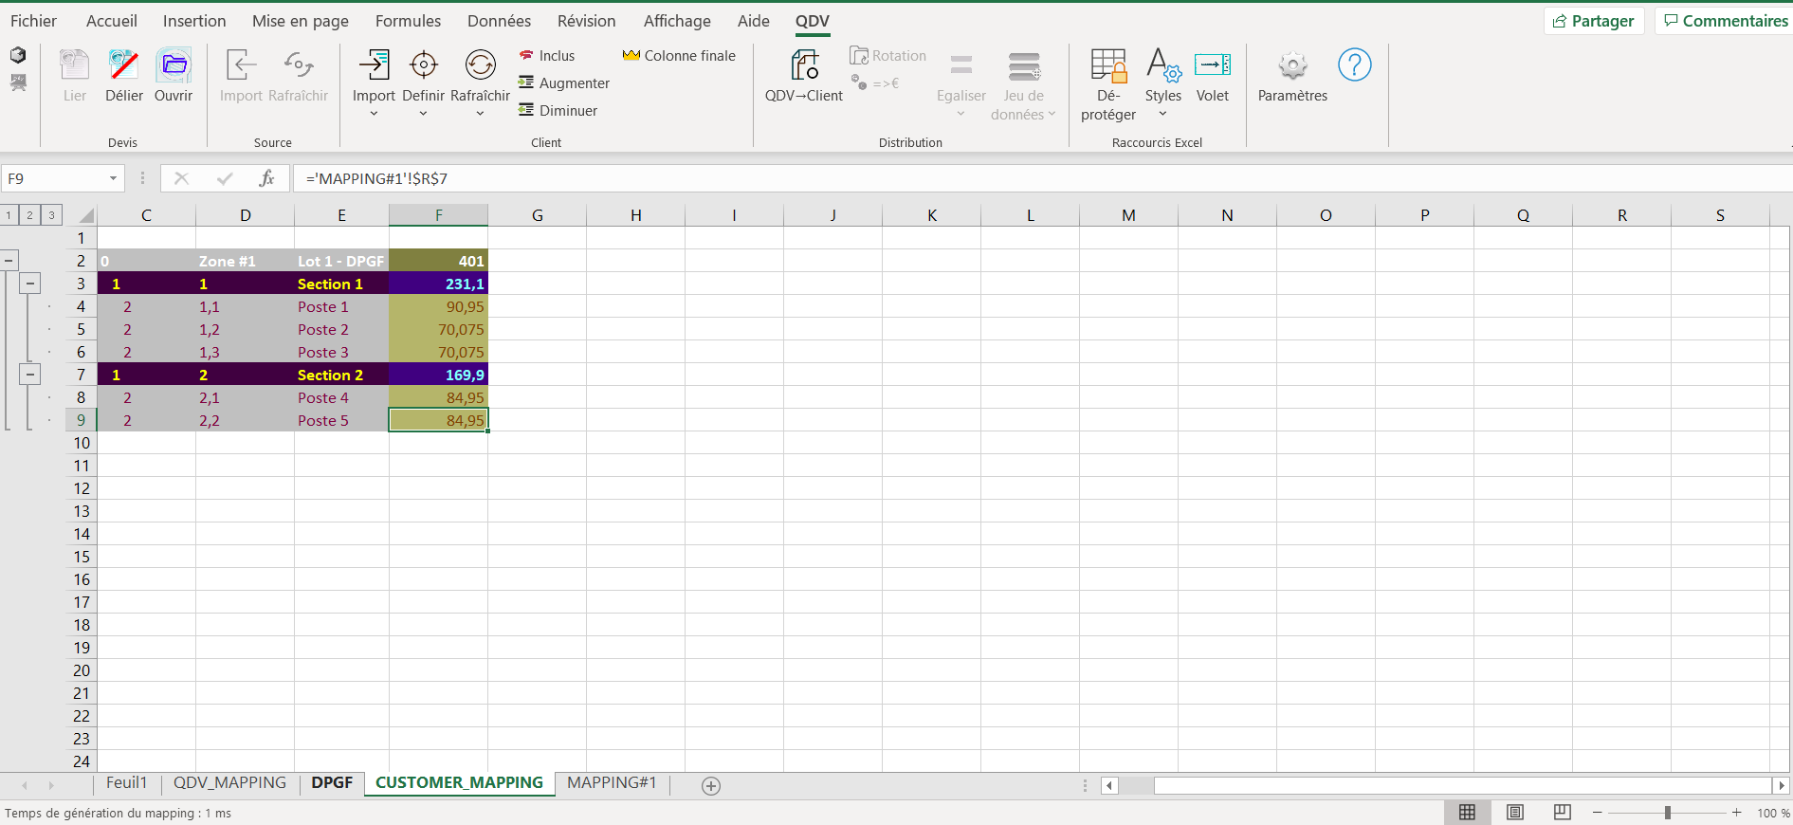Switch to Page Layout view
This screenshot has width=1793, height=825.
(1515, 813)
